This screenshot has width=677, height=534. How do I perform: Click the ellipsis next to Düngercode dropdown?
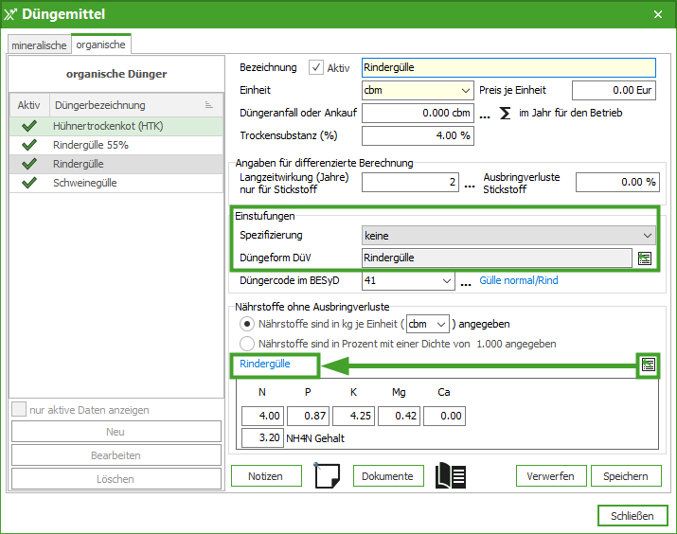coord(466,282)
